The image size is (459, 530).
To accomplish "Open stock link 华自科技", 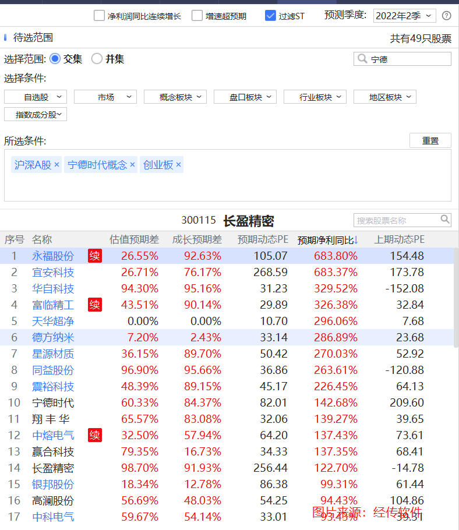I will (x=53, y=289).
